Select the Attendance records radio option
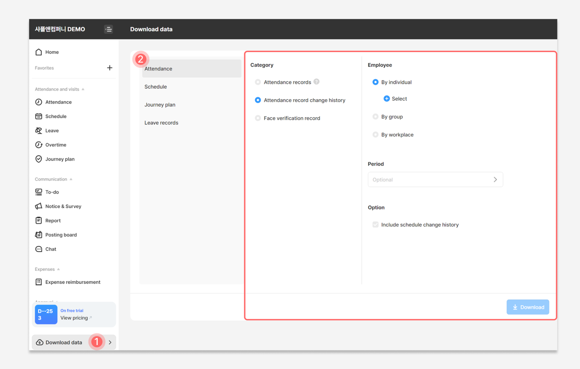Screen dimensions: 580x369 pos(258,82)
